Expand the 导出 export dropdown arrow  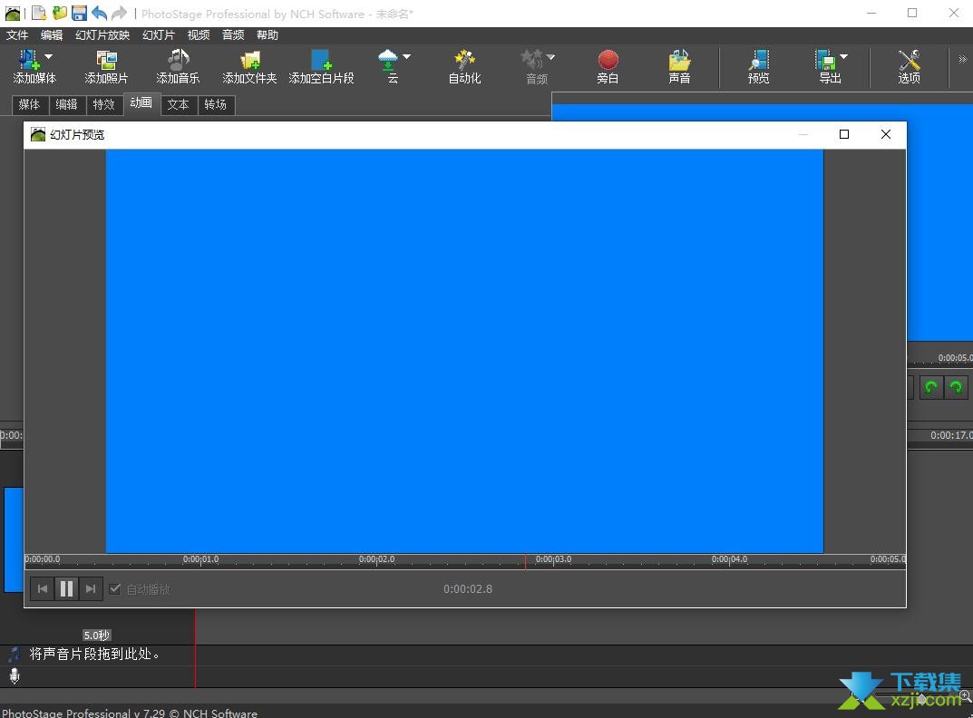tap(844, 56)
